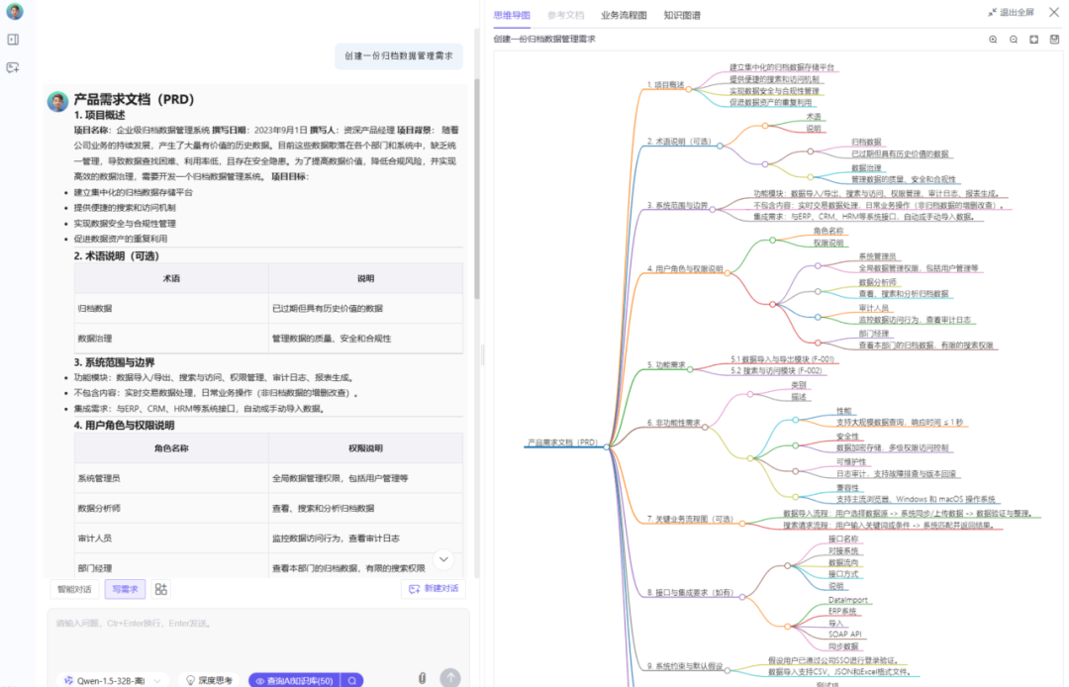Collapse the 1. 项目概述 node circle

[x=689, y=89]
